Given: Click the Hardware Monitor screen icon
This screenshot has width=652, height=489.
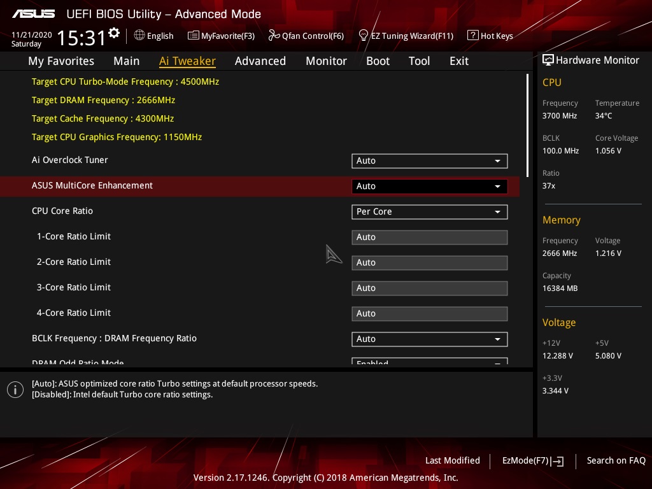Looking at the screenshot, I should pyautogui.click(x=548, y=60).
